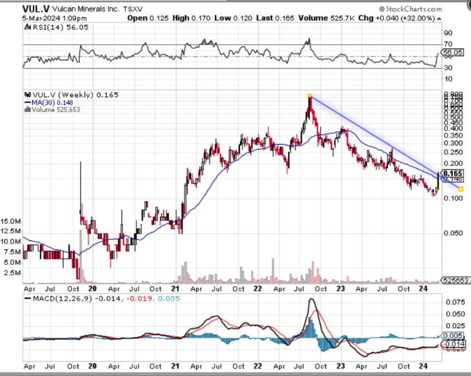
Task: Click the -0.014 MACD value tag on right
Action: click(x=454, y=344)
